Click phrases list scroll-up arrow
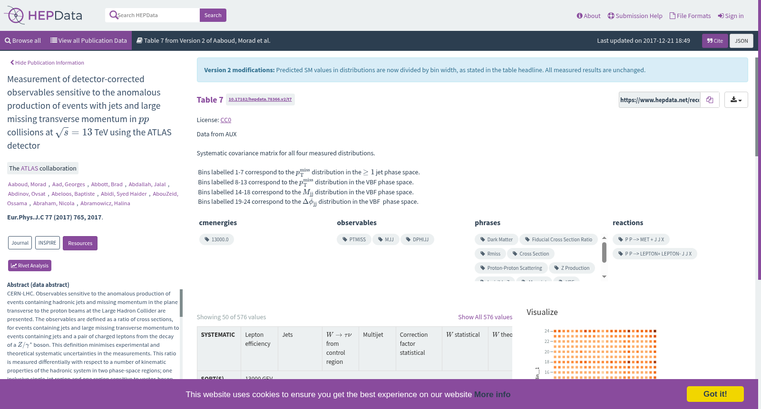The width and height of the screenshot is (761, 409). (x=604, y=238)
